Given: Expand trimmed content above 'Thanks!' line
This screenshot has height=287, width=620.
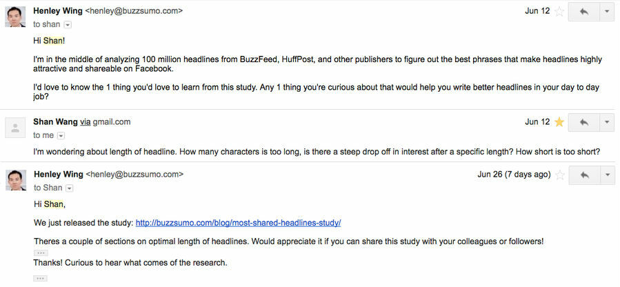Looking at the screenshot, I should pos(40,253).
